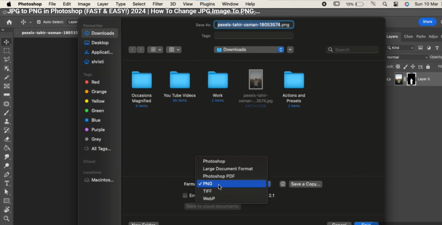This screenshot has height=225, width=442.
Task: Open the Apple menu
Action: tap(9, 4)
